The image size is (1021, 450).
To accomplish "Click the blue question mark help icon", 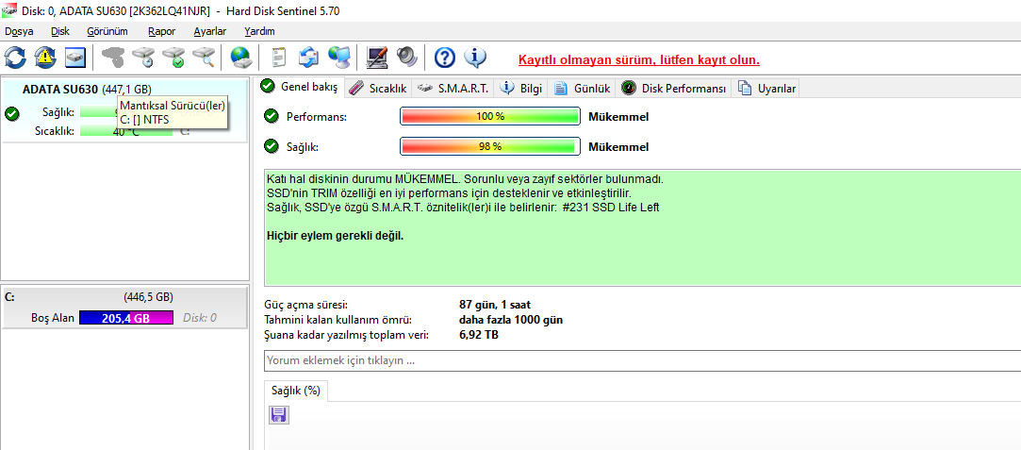I will [444, 58].
